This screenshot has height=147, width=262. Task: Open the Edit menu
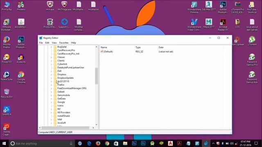[47, 43]
